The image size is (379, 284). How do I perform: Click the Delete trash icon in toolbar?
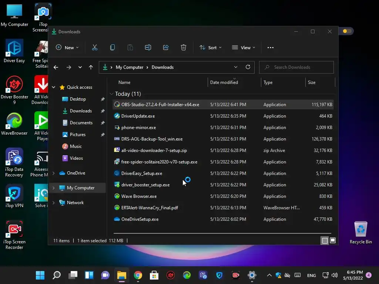pyautogui.click(x=184, y=48)
